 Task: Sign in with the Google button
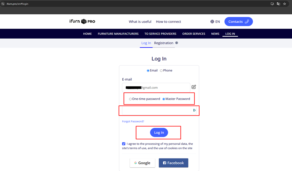(x=142, y=163)
